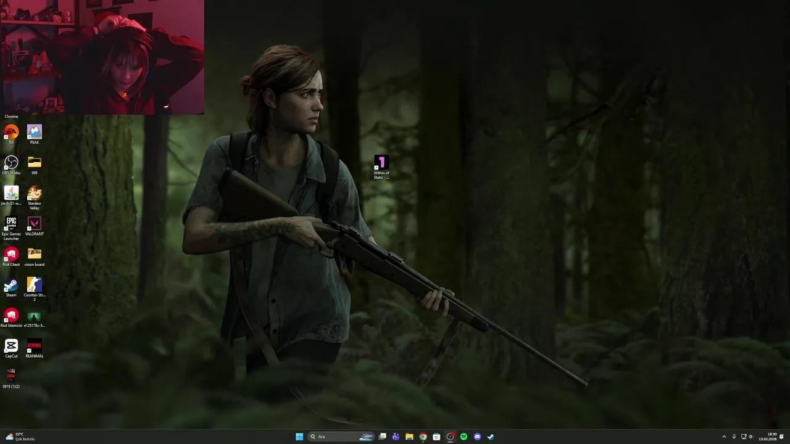Open Steam from the taskbar
The height and width of the screenshot is (444, 790).
491,437
